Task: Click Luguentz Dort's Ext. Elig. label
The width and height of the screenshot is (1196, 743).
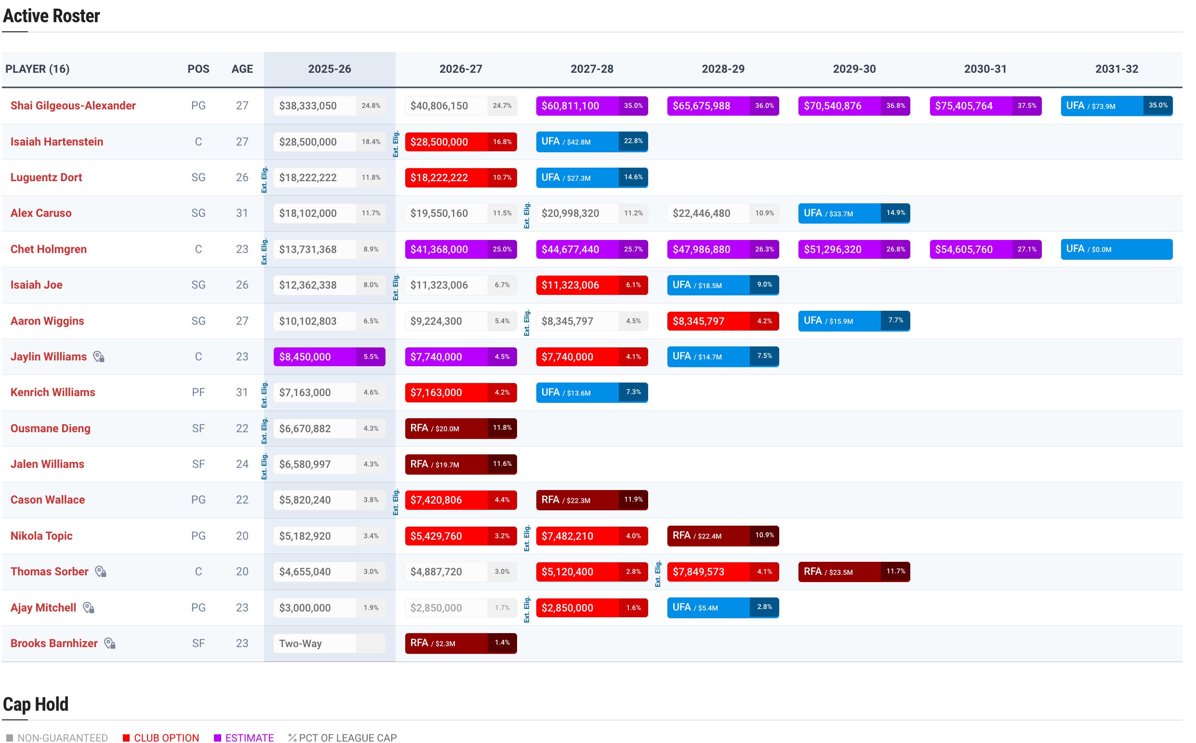Action: click(x=266, y=181)
